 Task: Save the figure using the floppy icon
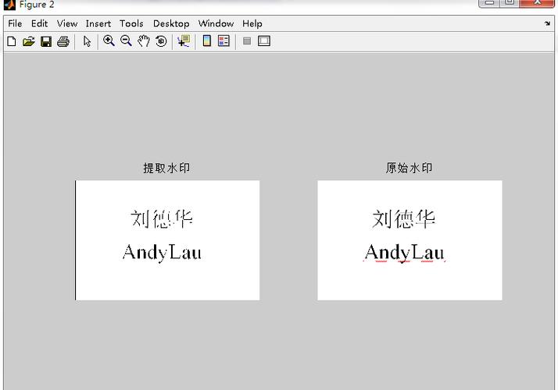46,41
